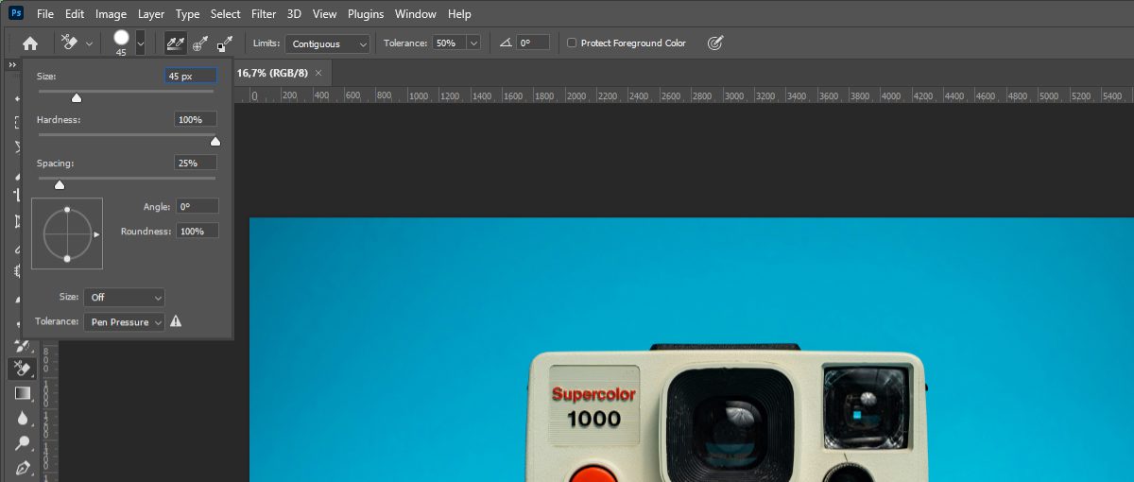
Task: Click the Roundness: label
Action: 146,232
